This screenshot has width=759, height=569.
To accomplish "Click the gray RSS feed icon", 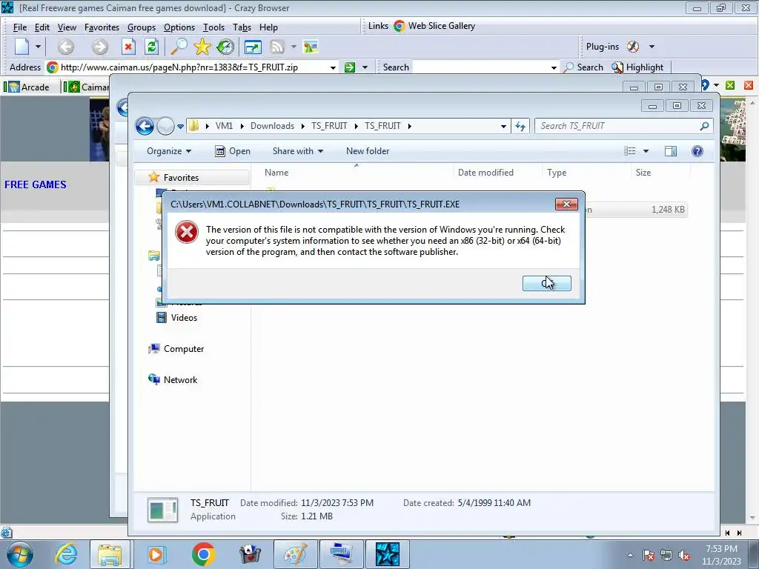I will click(x=277, y=47).
